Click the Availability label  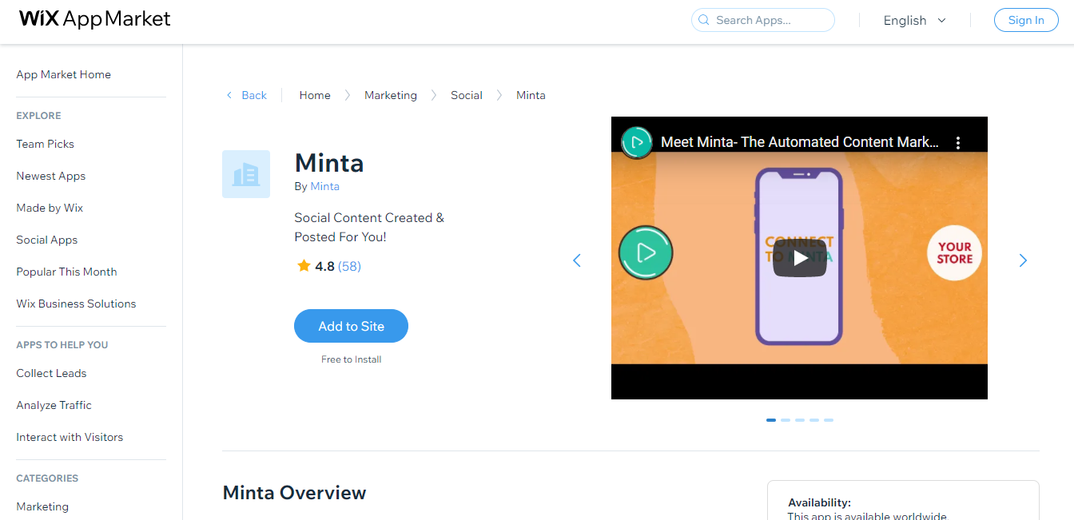pos(819,502)
